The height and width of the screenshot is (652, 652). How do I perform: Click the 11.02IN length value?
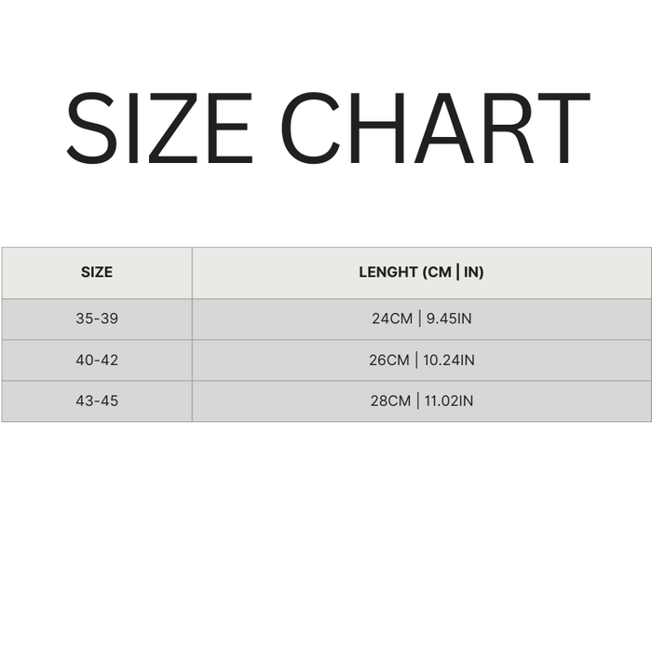[450, 401]
